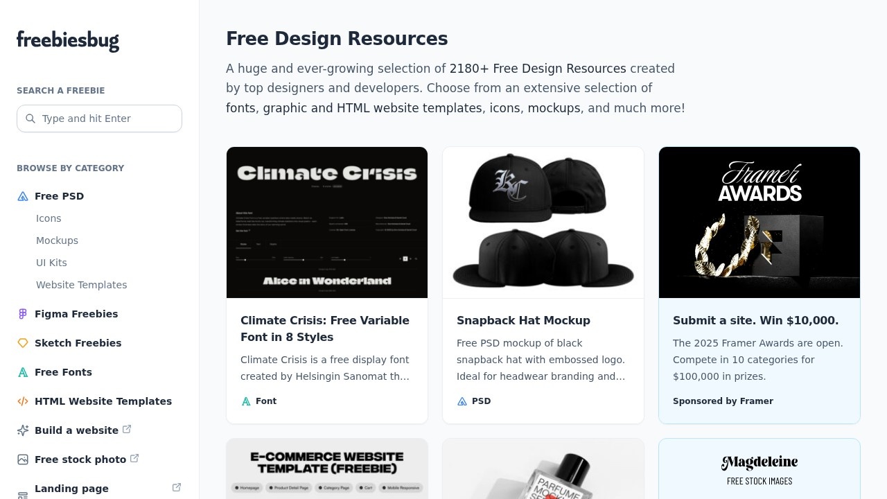Click the PSD tag under Snapback Hat
The image size is (887, 499).
pyautogui.click(x=473, y=401)
